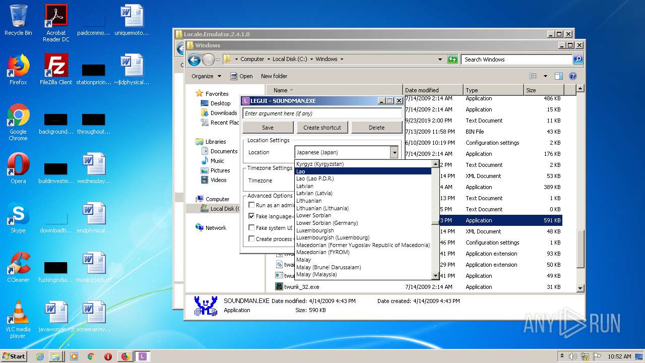Click the Locale Emulator taskbar icon
Screen dimensions: 645x363
pyautogui.click(x=143, y=356)
